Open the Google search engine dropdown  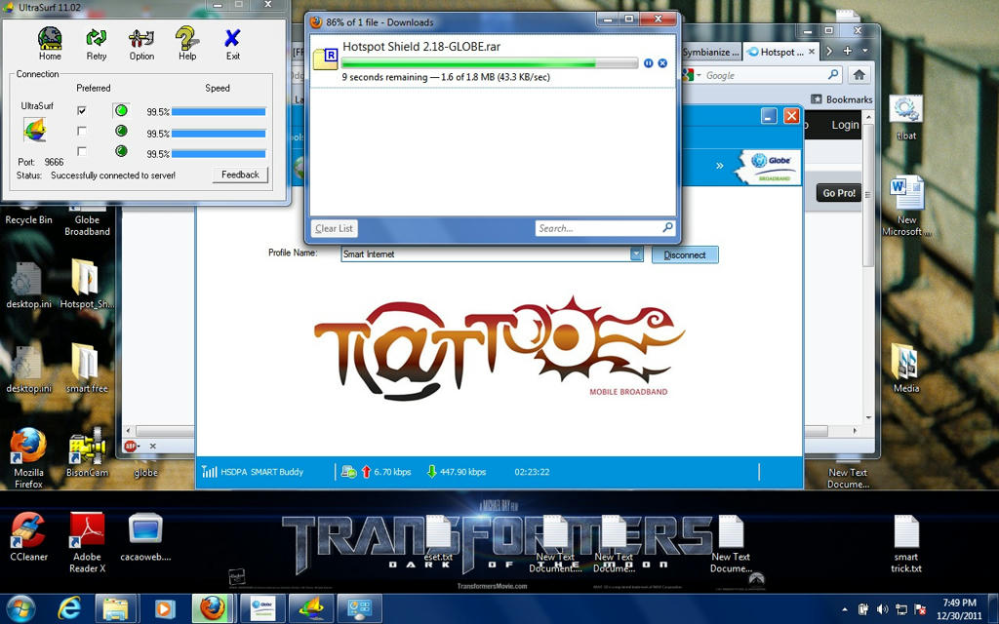coord(699,75)
